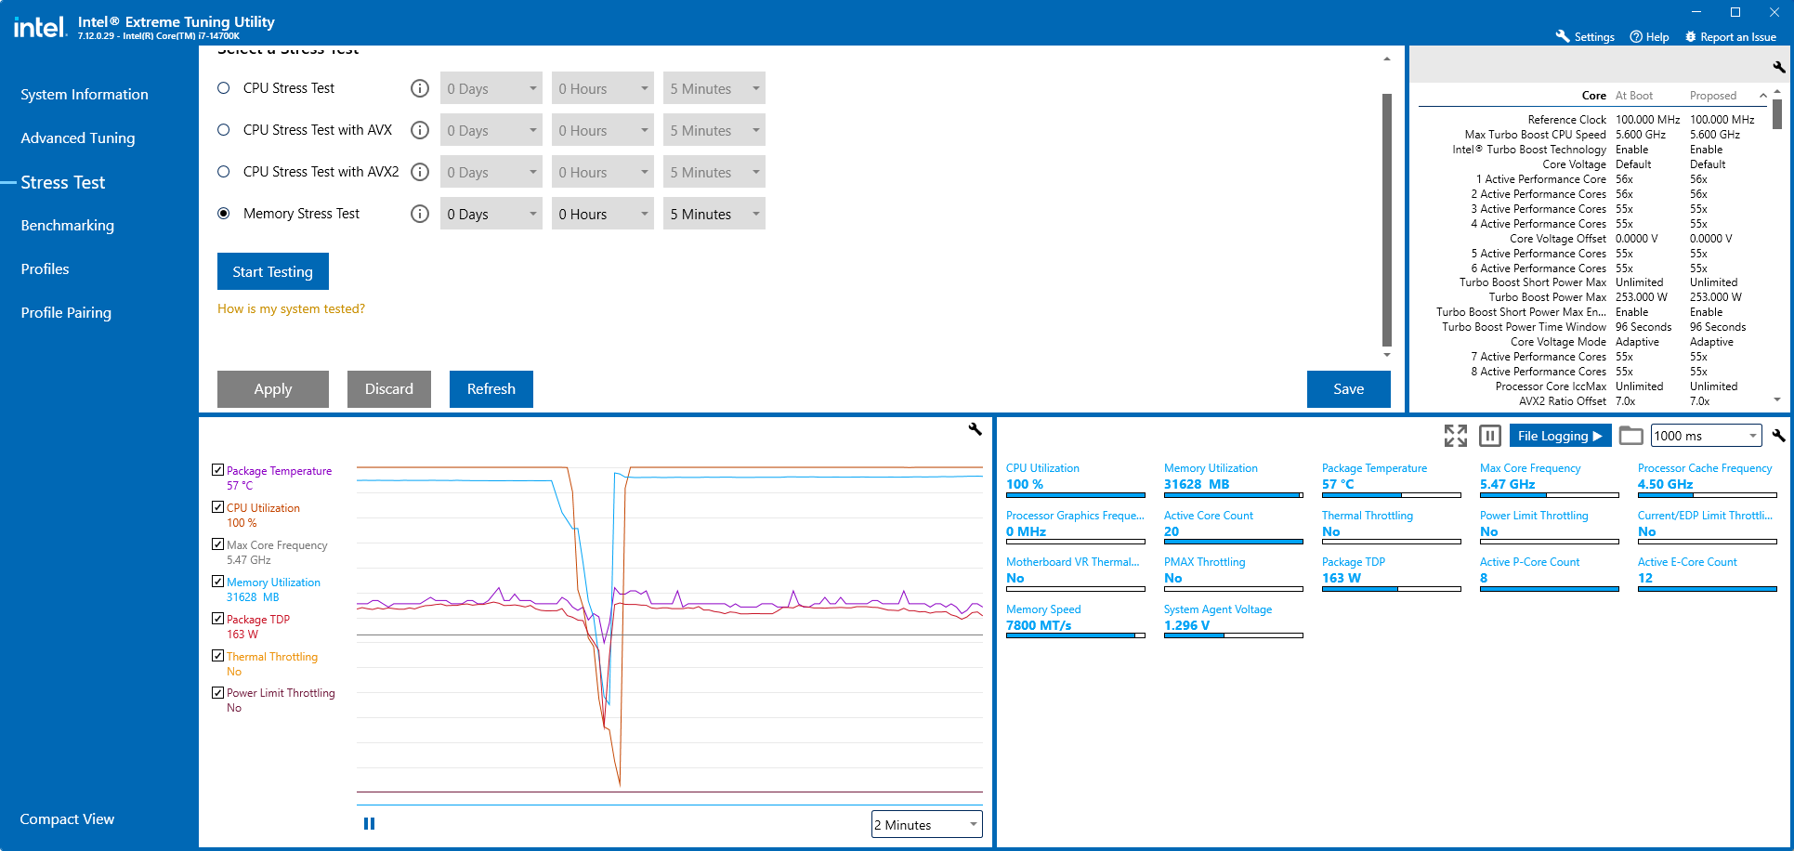Image resolution: width=1794 pixels, height=851 pixels.
Task: Click the stress test panel scrollbar
Action: [1387, 219]
